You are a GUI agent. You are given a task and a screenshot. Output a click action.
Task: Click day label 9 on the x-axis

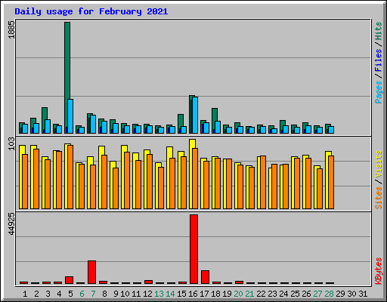click(116, 294)
